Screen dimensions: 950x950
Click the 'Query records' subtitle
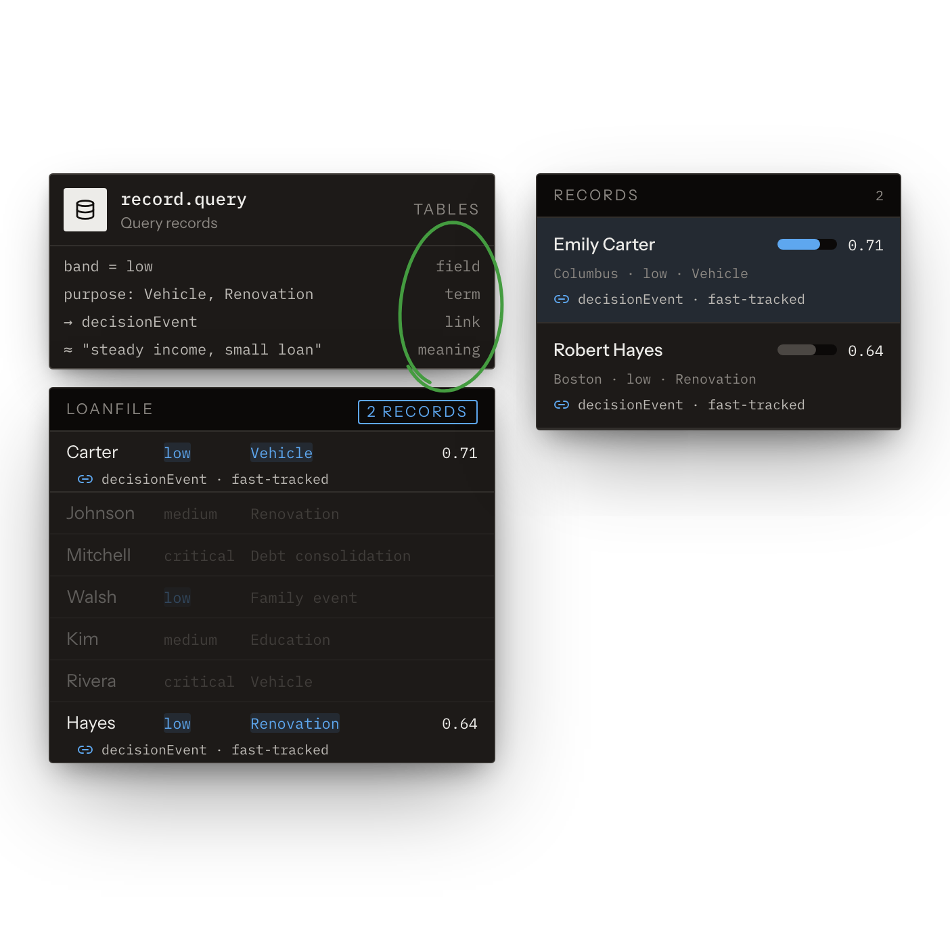tap(169, 223)
